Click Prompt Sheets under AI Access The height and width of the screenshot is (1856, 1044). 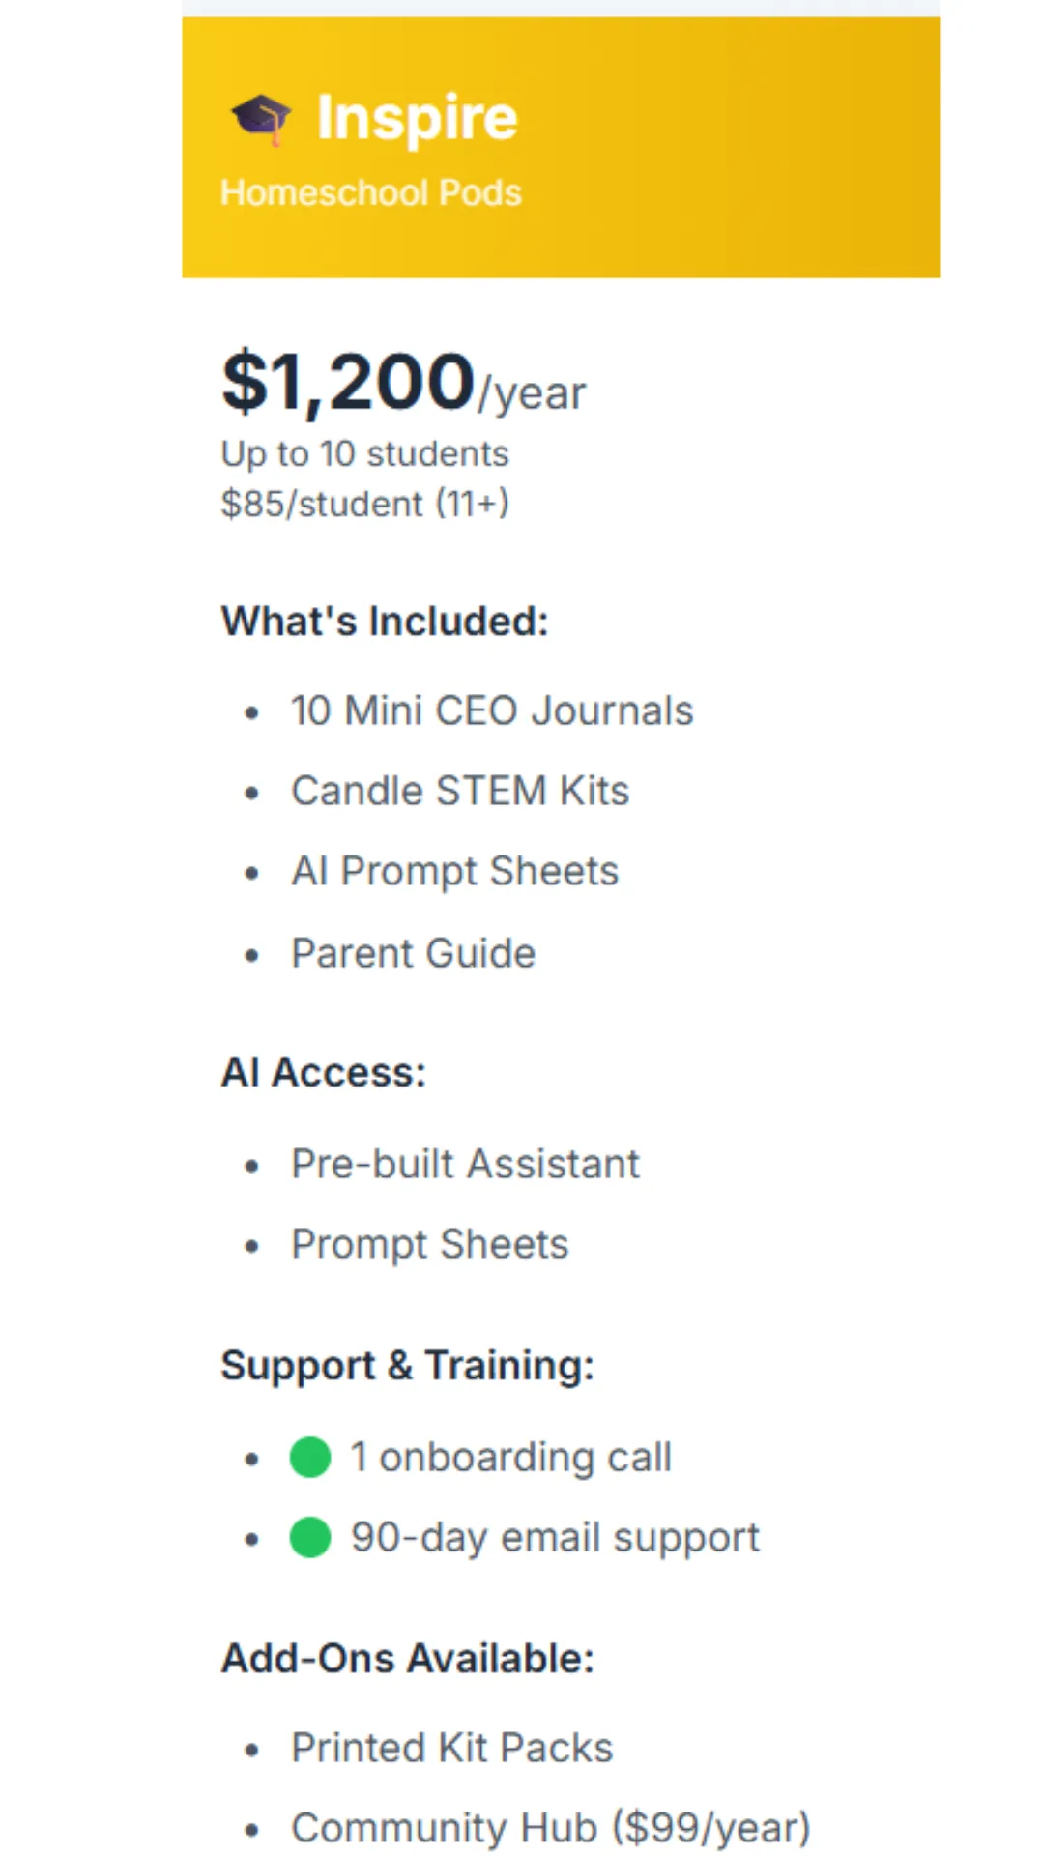pyautogui.click(x=430, y=1245)
